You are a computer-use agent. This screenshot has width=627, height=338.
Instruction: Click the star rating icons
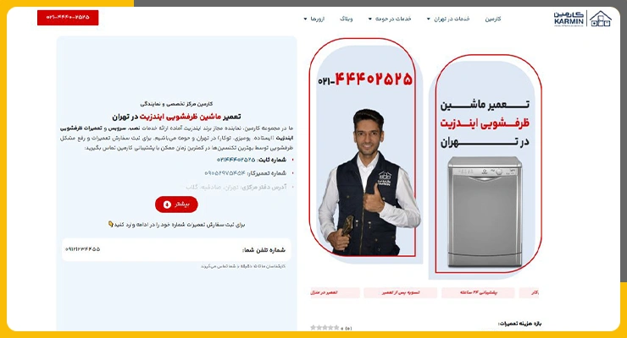325,328
